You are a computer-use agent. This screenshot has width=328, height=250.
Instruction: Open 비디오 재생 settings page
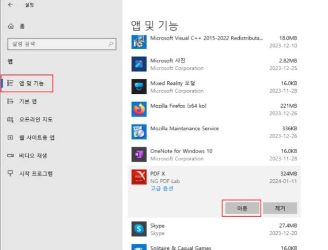click(33, 156)
